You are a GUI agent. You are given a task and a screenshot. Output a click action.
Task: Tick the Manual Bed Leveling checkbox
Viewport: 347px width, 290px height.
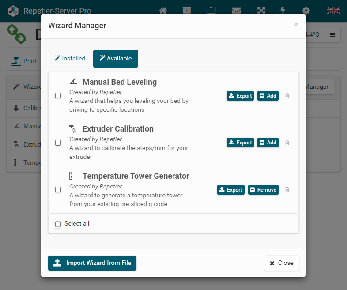(x=58, y=95)
